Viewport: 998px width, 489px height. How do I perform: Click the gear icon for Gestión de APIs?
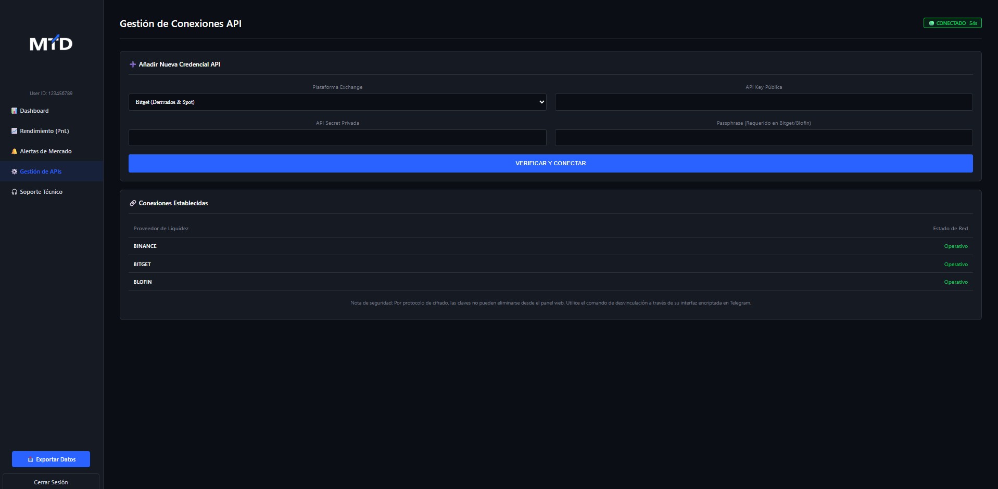14,171
